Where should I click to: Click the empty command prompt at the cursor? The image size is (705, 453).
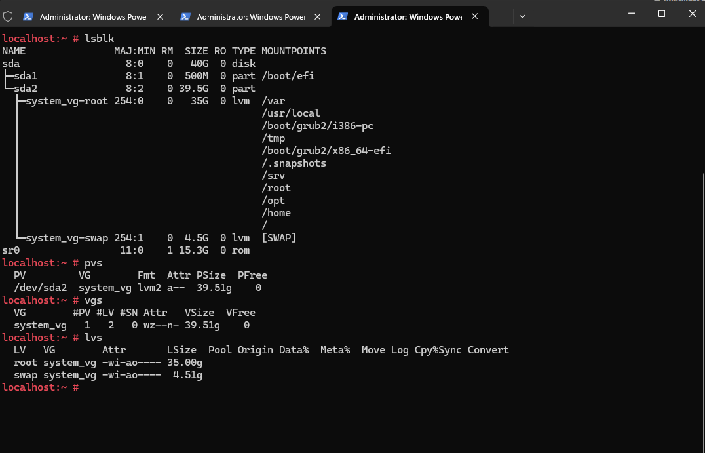pyautogui.click(x=85, y=387)
